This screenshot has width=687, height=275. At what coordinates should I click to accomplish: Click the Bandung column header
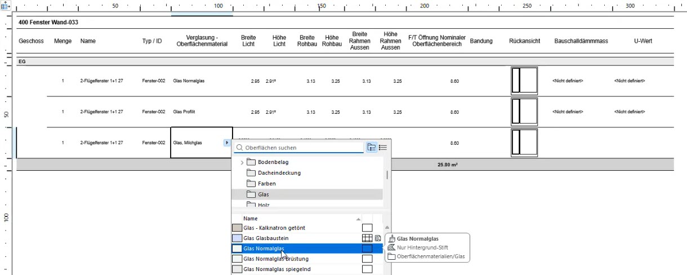tap(481, 41)
